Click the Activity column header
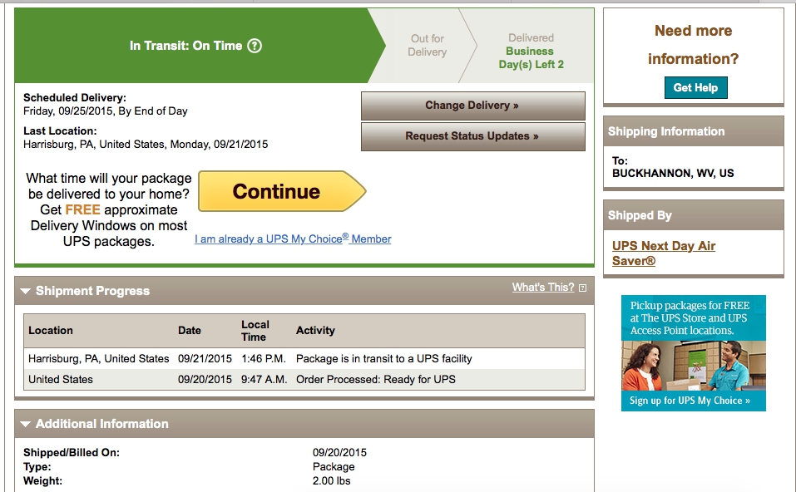Image resolution: width=796 pixels, height=492 pixels. (315, 331)
